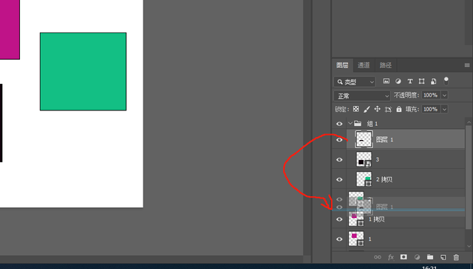This screenshot has width=473, height=269.
Task: Switch to the 路径 tab
Action: point(385,66)
